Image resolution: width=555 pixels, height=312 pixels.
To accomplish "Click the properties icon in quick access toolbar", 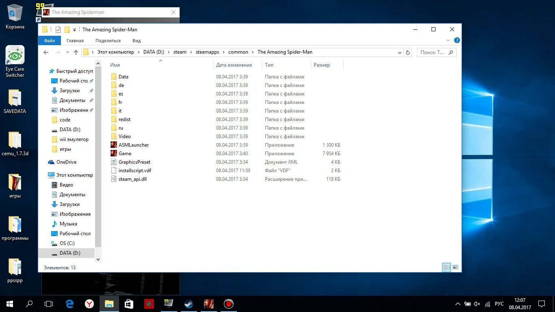I will (58, 30).
